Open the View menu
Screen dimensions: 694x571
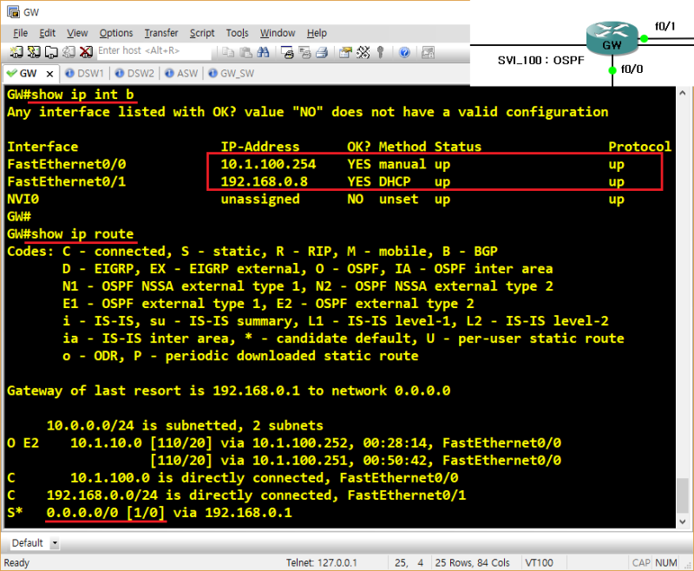click(77, 33)
